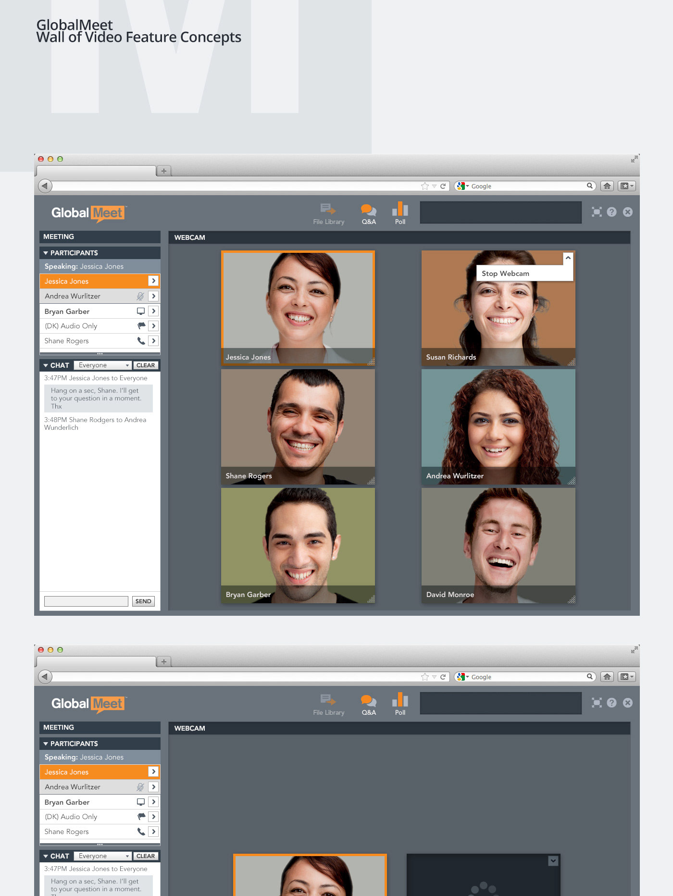Image resolution: width=673 pixels, height=896 pixels.
Task: Click home button in top browser toolbar
Action: pos(607,186)
